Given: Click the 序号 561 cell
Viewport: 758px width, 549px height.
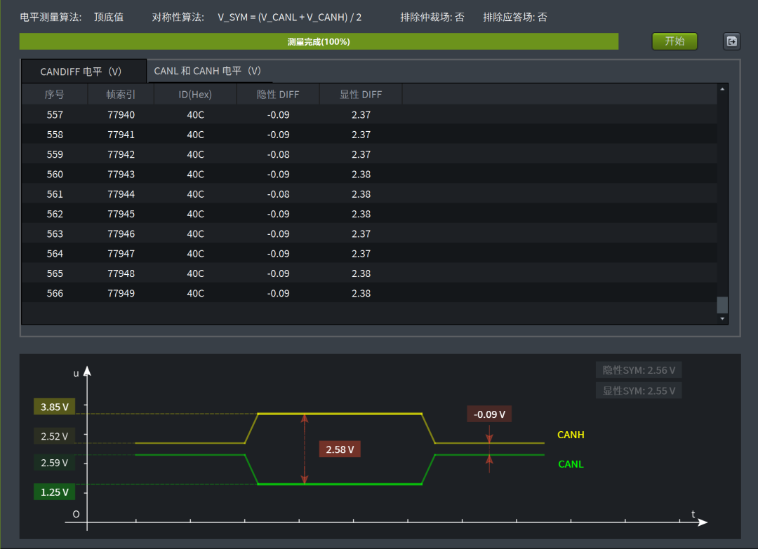Looking at the screenshot, I should click(x=55, y=194).
